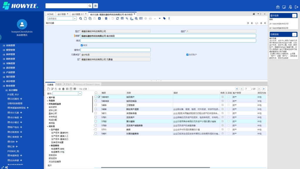This screenshot has height=169, width=300.
Task: Open 会计元素 in the sidebar
Action: tap(15, 113)
